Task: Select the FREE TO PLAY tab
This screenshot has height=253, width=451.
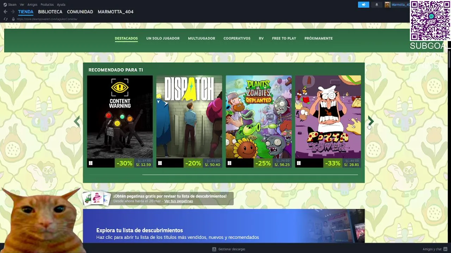Action: coord(284,38)
